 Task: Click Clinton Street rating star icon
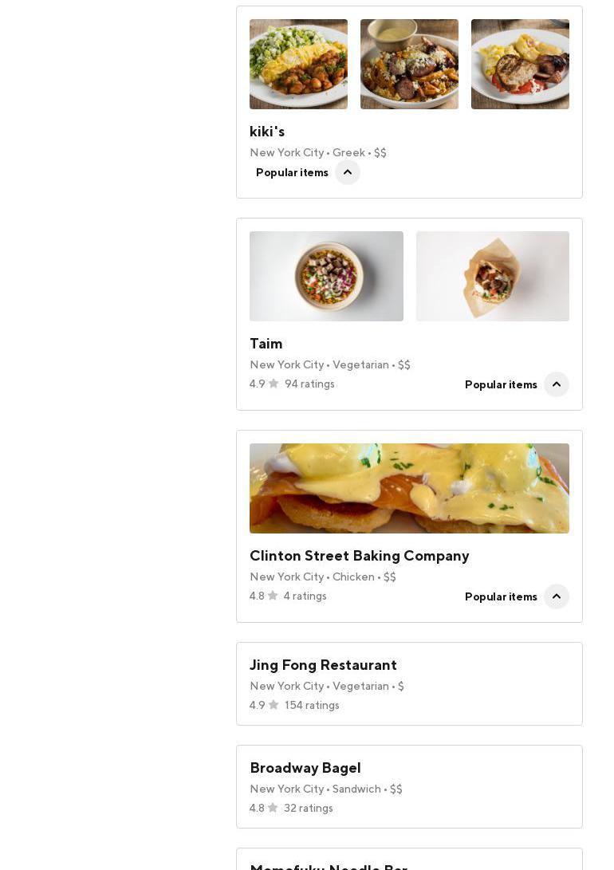point(273,596)
